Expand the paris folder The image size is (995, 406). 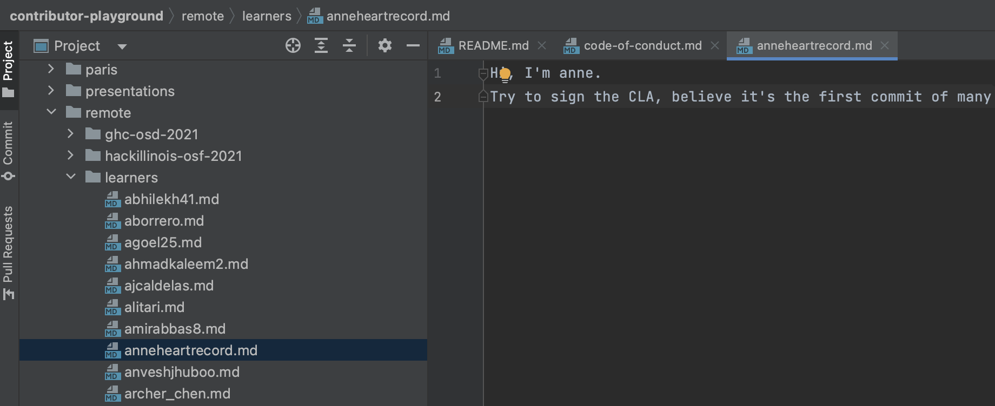click(51, 69)
